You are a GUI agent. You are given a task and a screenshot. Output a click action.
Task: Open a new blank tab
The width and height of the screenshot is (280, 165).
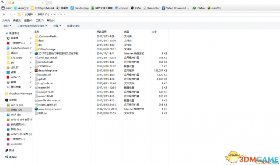tap(49, 3)
